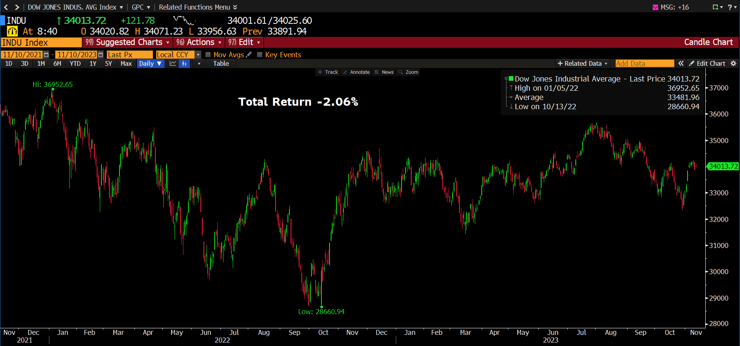Click the Hi: 36952.65 chart marker
Viewport: 740px width, 346px height.
coord(53,85)
